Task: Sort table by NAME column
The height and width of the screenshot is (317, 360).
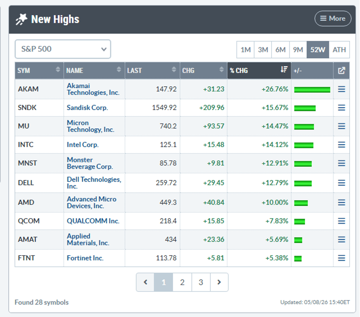Action: point(94,70)
